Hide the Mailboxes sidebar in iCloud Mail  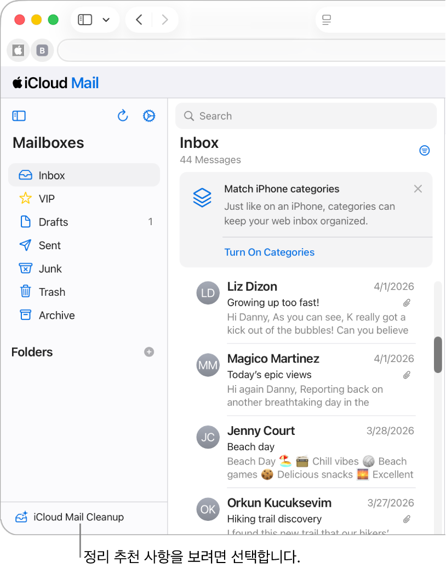(19, 116)
